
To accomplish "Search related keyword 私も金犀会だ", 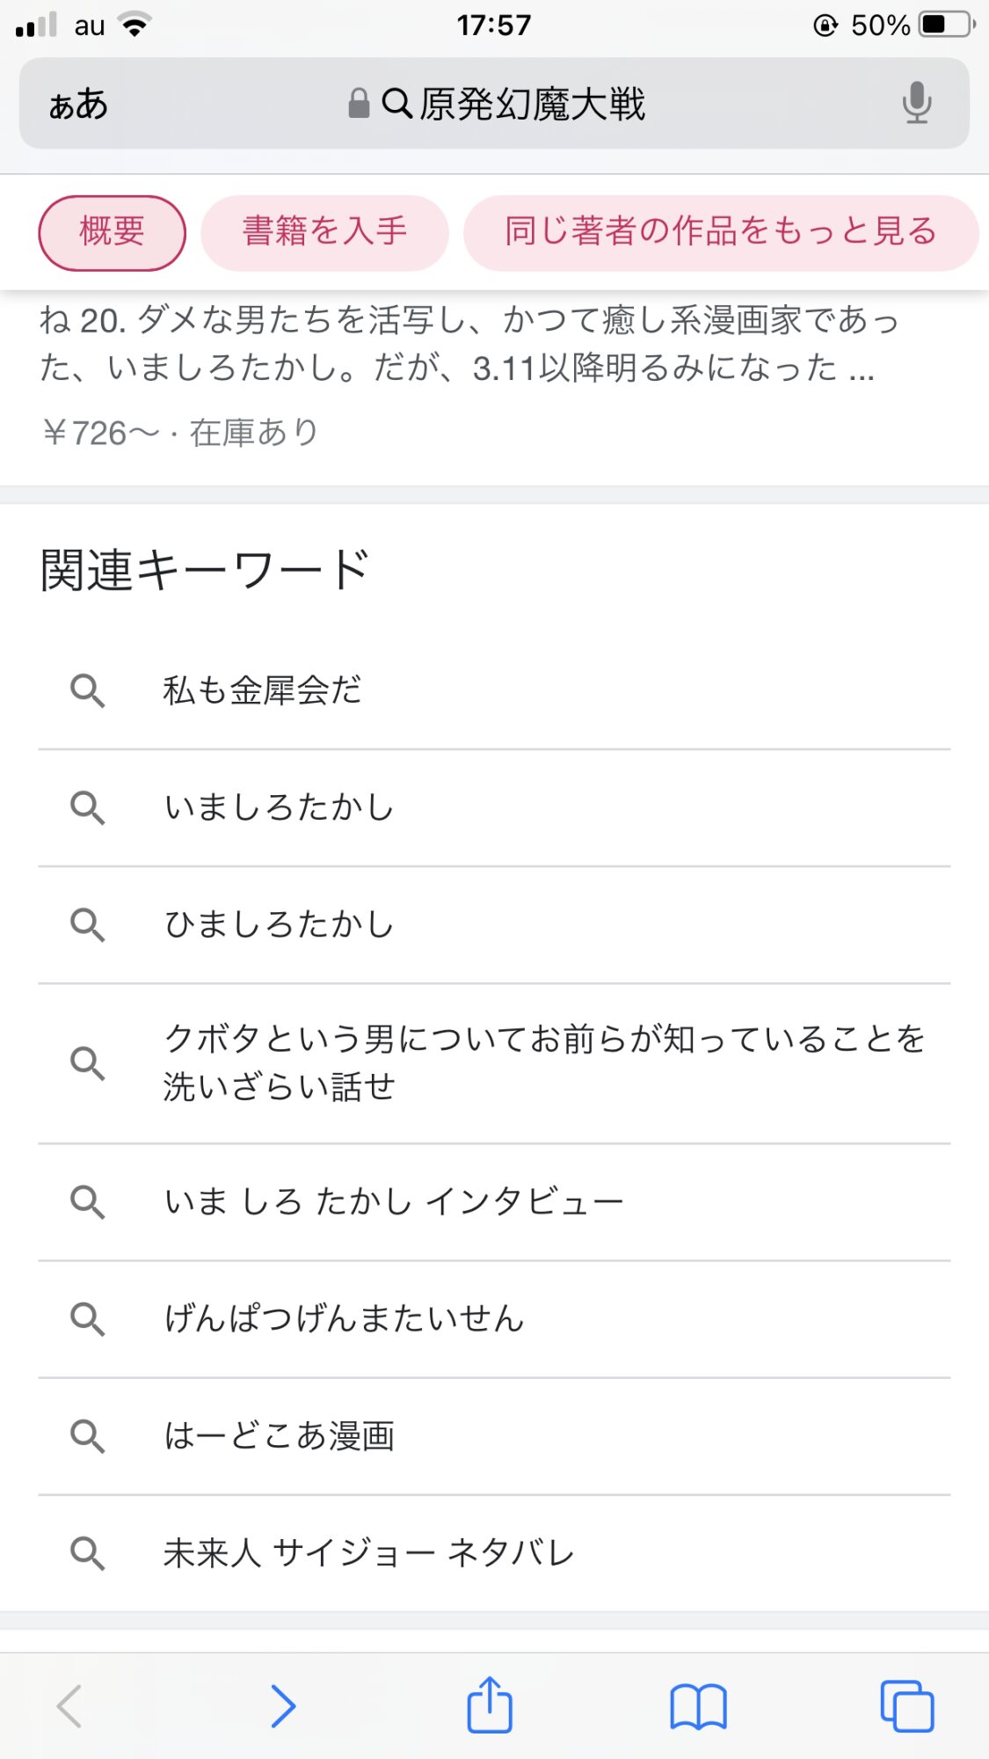I will (263, 690).
